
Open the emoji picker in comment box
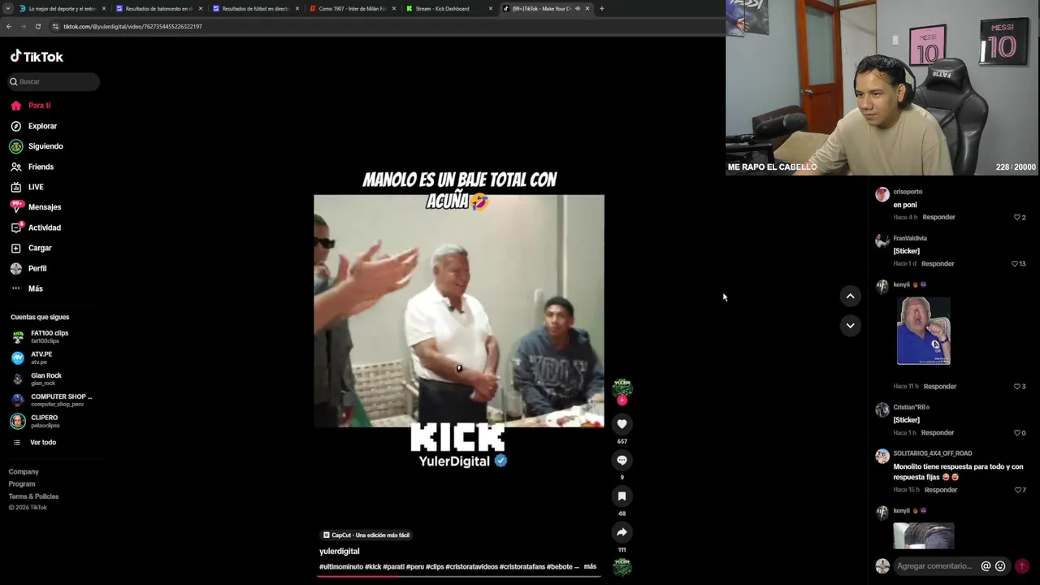tap(1000, 566)
